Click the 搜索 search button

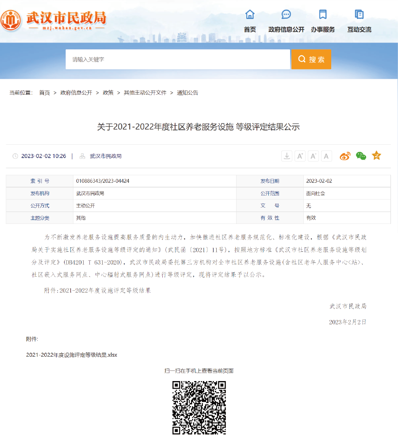point(311,59)
